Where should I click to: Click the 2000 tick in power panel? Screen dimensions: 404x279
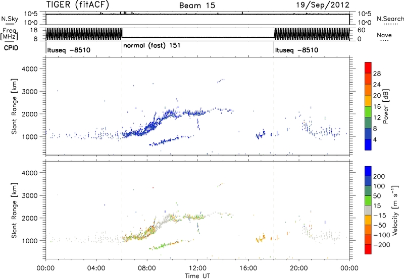click(x=29, y=114)
